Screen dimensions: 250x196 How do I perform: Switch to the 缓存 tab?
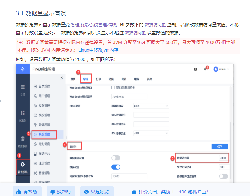(137, 79)
